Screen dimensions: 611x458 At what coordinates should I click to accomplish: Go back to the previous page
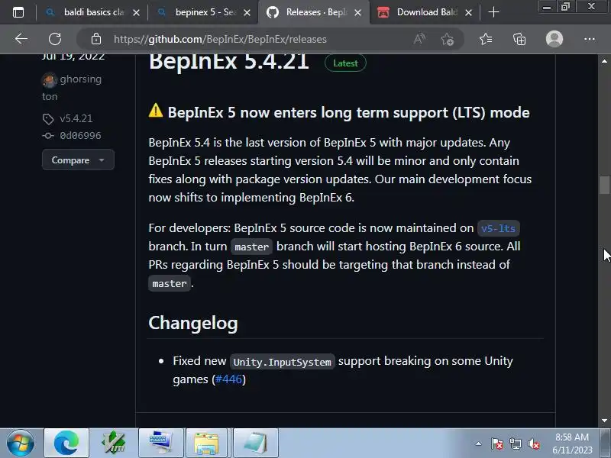21,39
